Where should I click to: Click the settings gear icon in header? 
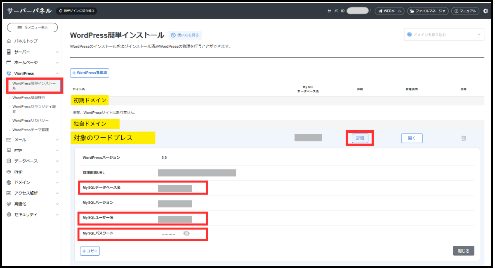click(486, 11)
